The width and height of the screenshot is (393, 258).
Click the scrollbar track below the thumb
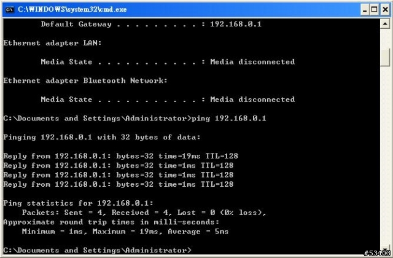tap(385, 155)
